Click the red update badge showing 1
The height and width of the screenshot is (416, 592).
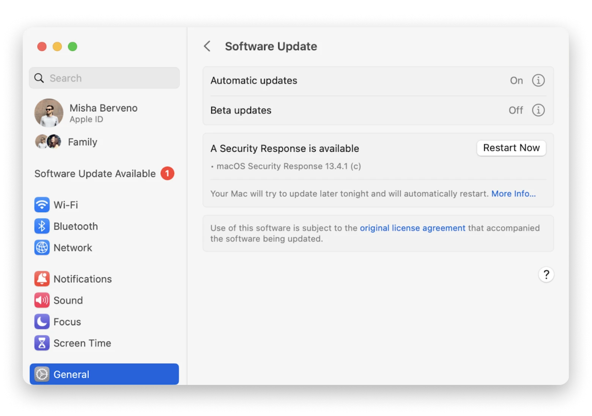[x=167, y=174]
